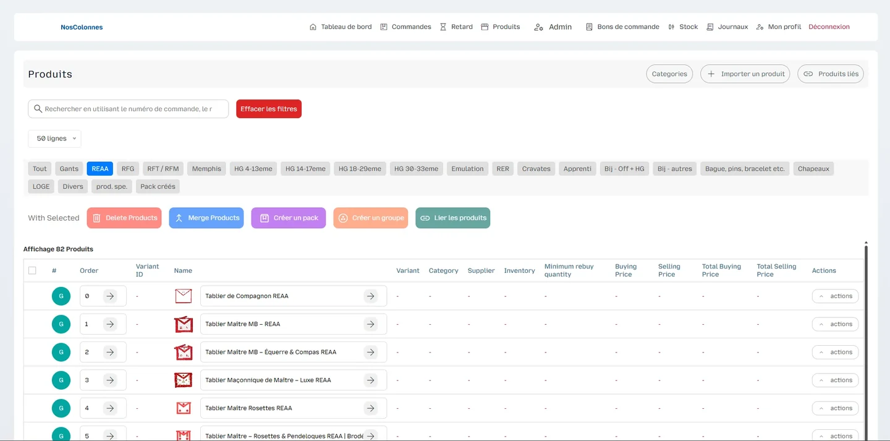This screenshot has width=890, height=441.
Task: Select the REAA category filter
Action: (100, 169)
